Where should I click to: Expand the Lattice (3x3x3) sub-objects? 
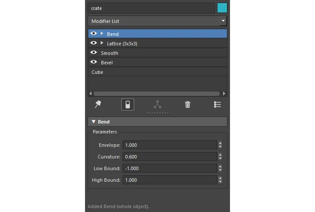coord(102,43)
